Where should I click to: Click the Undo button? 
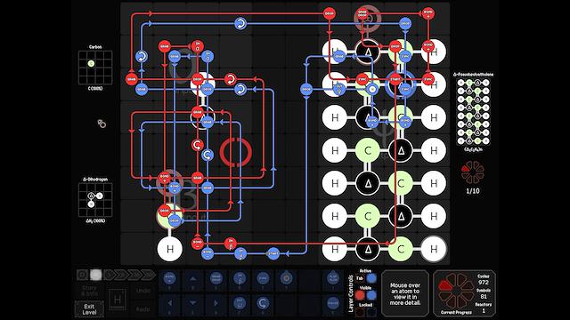pos(142,291)
